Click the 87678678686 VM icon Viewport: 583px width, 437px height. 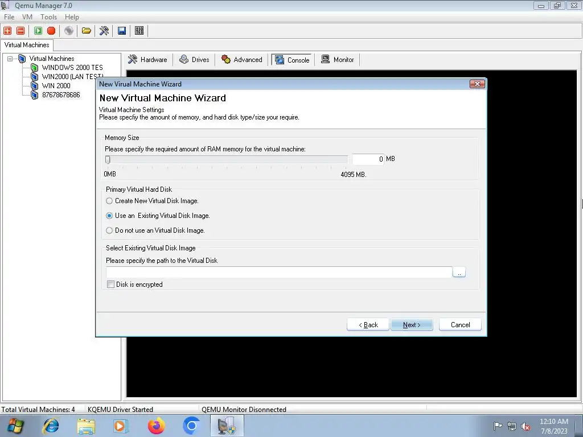pyautogui.click(x=35, y=95)
